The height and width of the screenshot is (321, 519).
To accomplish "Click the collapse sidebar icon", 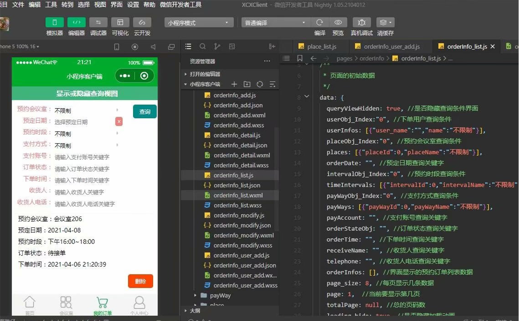I will coord(272,46).
